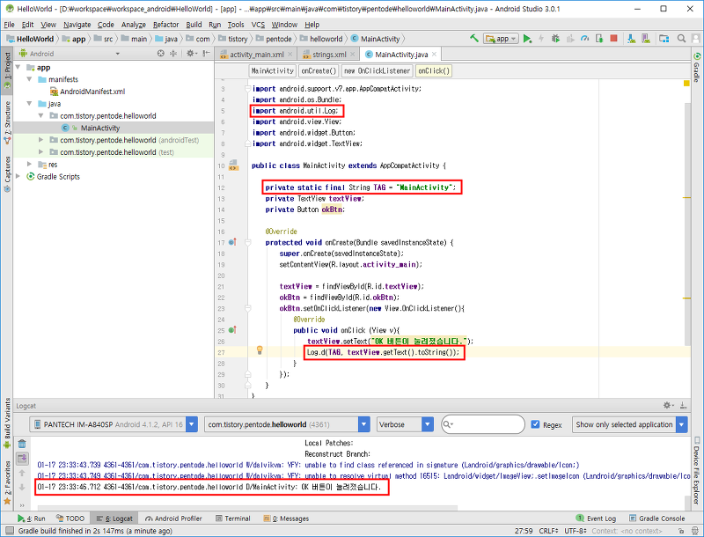Open the Navigate menu
Image resolution: width=704 pixels, height=537 pixels.
pos(77,25)
